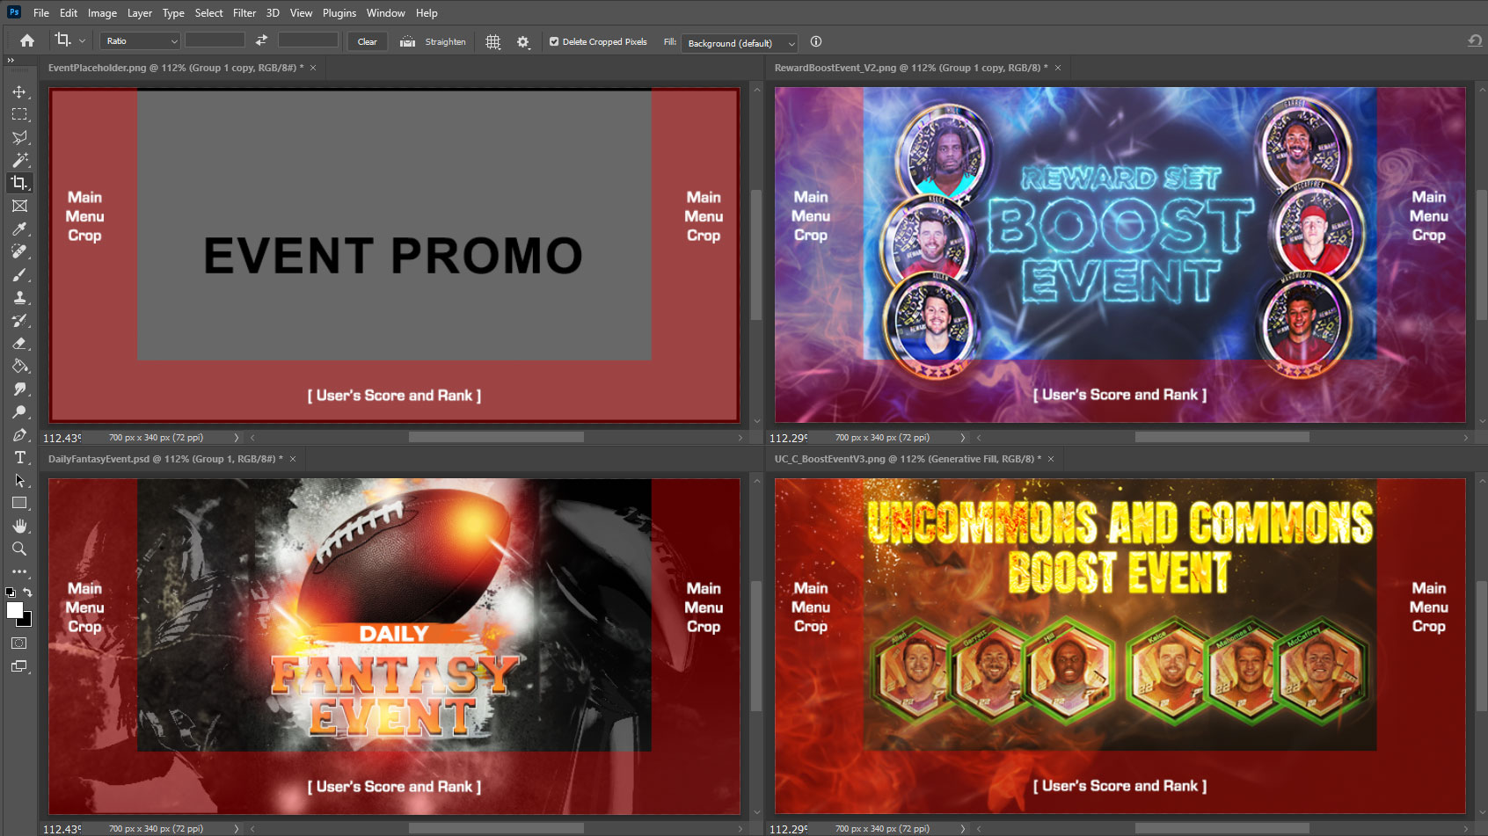Select the Pen tool
The width and height of the screenshot is (1488, 836).
coord(19,434)
